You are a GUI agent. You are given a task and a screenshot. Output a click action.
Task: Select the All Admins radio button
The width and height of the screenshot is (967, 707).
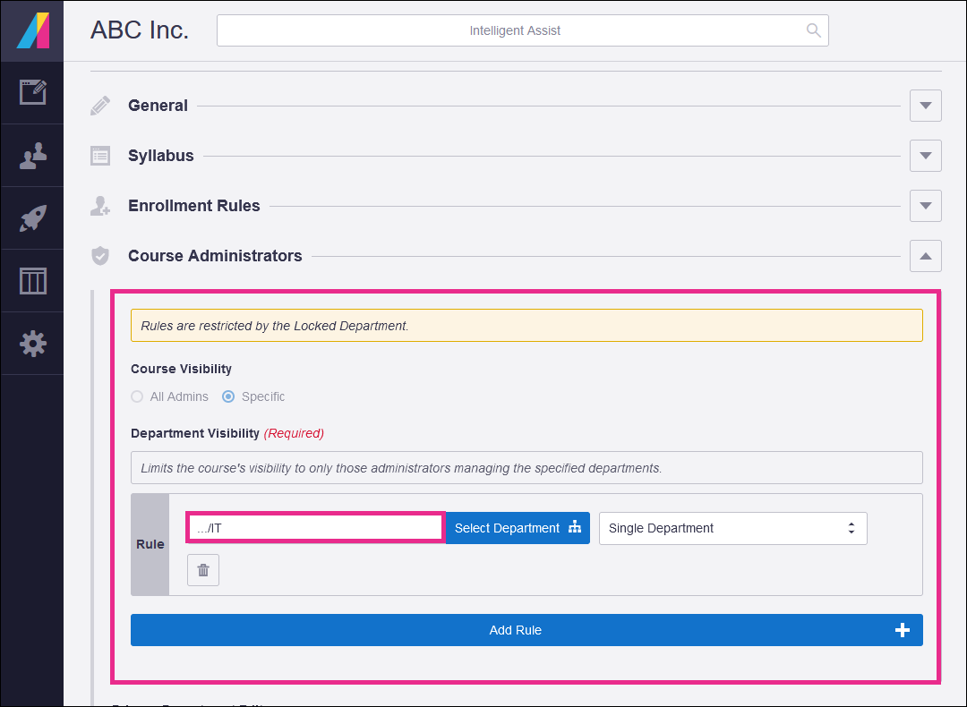coord(137,396)
